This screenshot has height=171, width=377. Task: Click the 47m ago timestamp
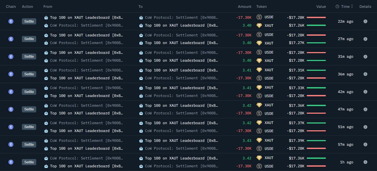(x=346, y=110)
